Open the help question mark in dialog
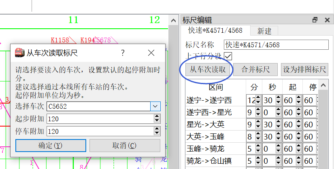 click(x=123, y=53)
